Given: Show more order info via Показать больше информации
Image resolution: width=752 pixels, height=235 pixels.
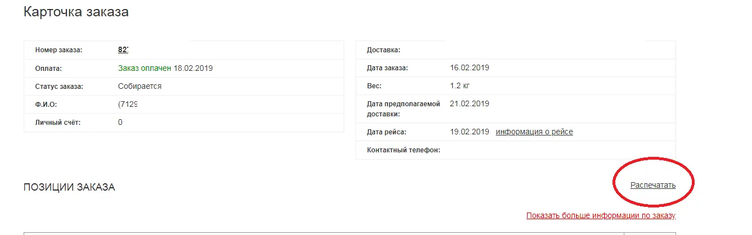Looking at the screenshot, I should tap(601, 215).
